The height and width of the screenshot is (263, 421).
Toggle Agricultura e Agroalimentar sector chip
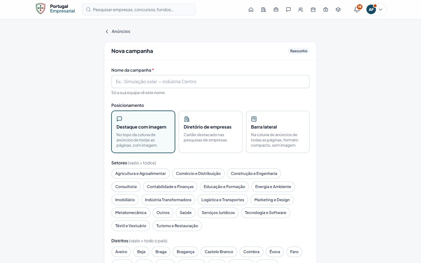tap(140, 174)
